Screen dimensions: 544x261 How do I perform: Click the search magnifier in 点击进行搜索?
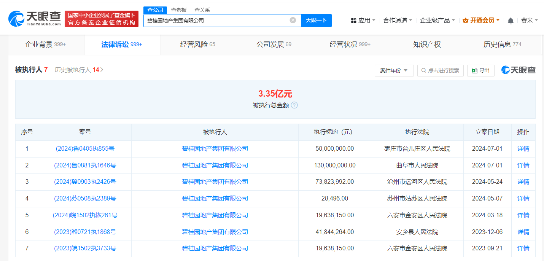pos(423,70)
